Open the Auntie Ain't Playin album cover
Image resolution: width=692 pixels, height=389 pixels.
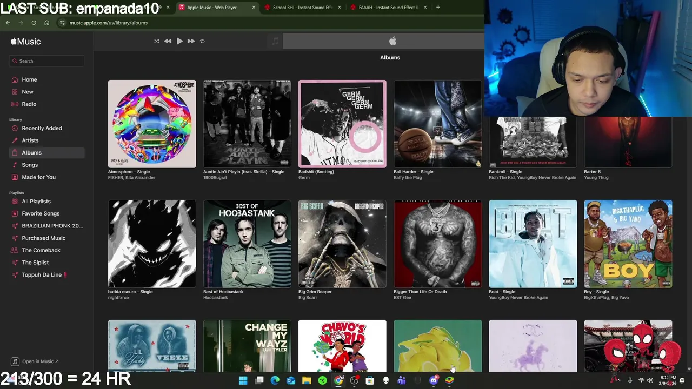[247, 124]
